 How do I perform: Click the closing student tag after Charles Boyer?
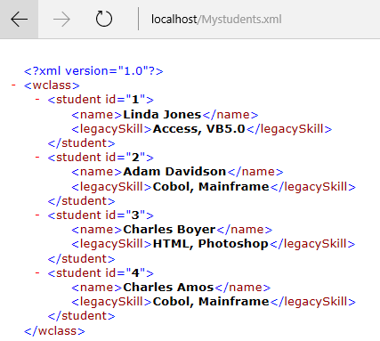[x=81, y=259]
